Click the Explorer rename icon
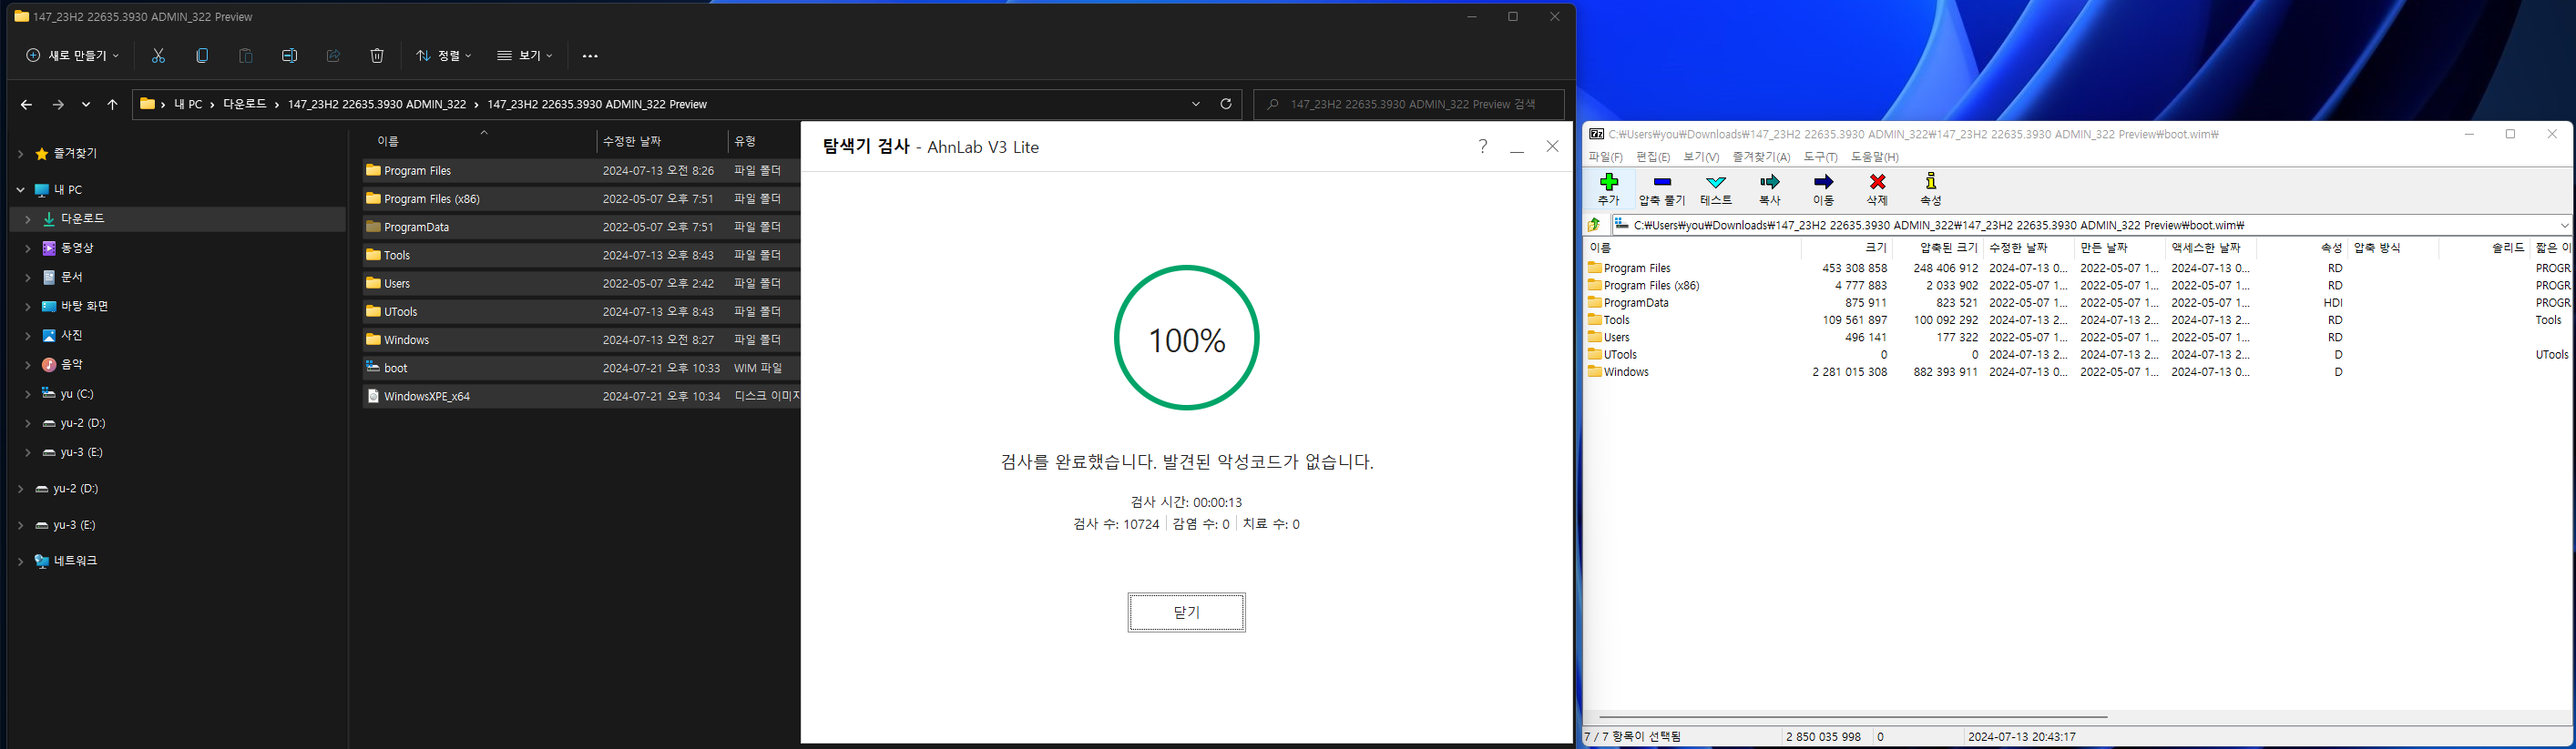 [x=289, y=56]
